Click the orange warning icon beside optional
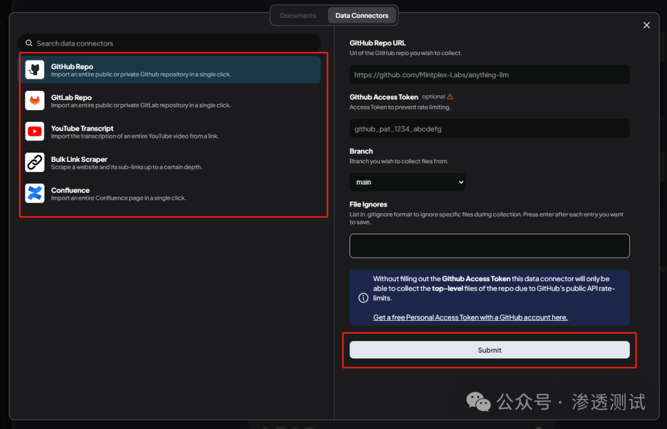The width and height of the screenshot is (667, 429). [450, 96]
